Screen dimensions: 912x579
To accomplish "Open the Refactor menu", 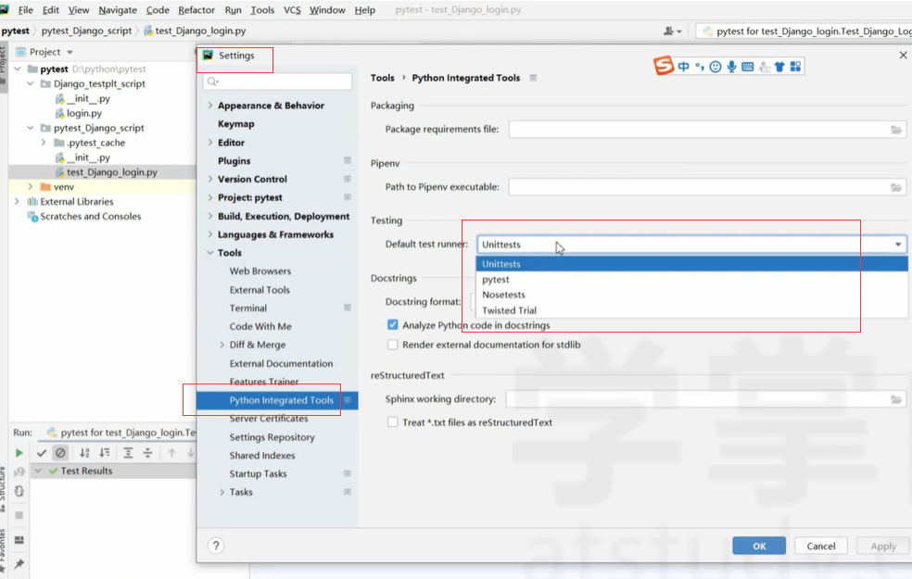I will coord(196,10).
